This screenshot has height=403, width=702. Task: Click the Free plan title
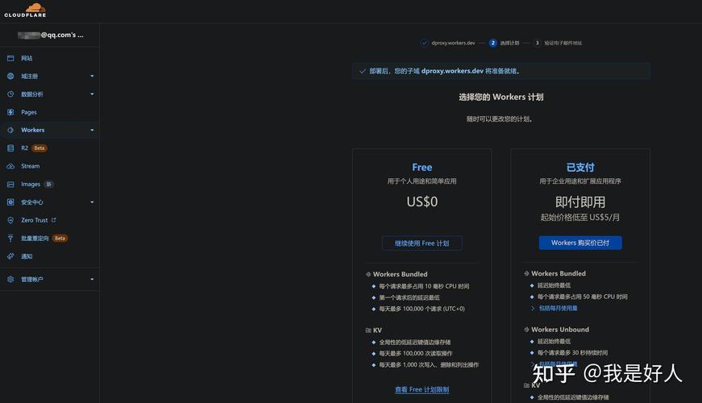pyautogui.click(x=422, y=168)
